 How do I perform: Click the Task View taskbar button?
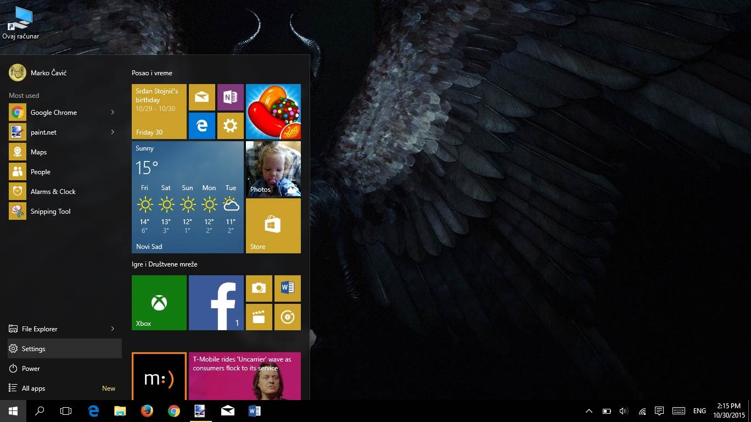[x=66, y=411]
